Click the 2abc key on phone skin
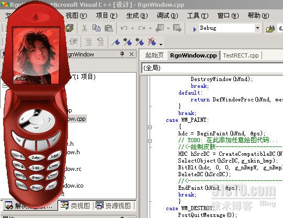 click(36, 158)
